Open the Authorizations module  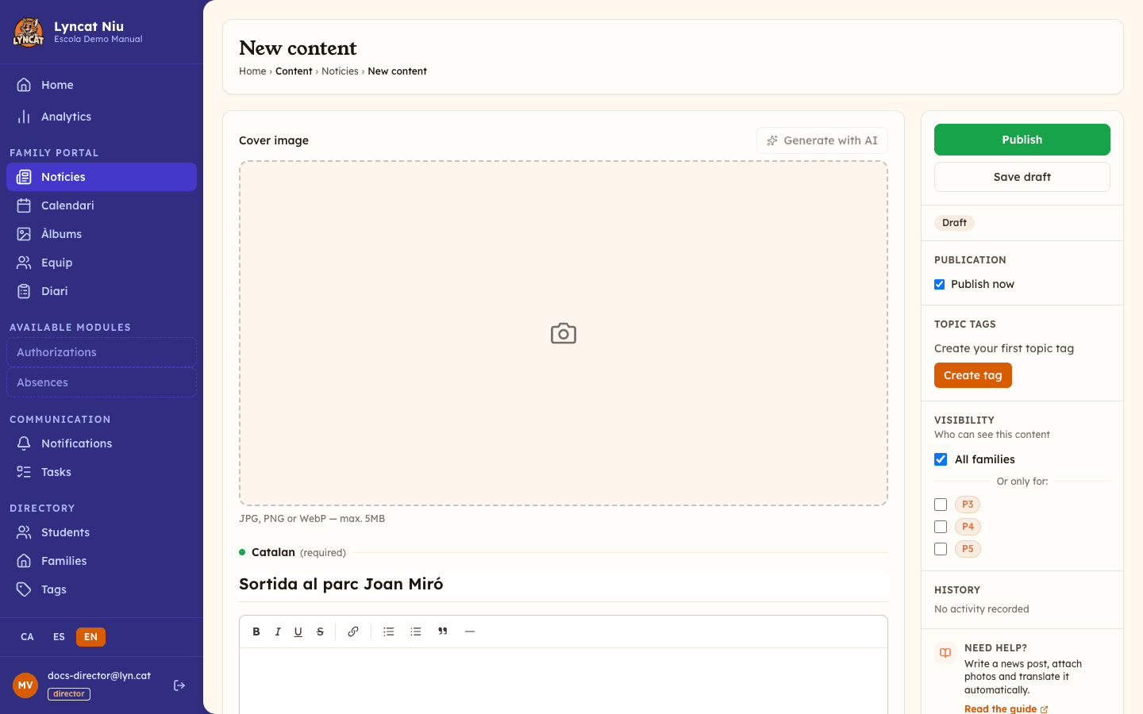pos(102,352)
